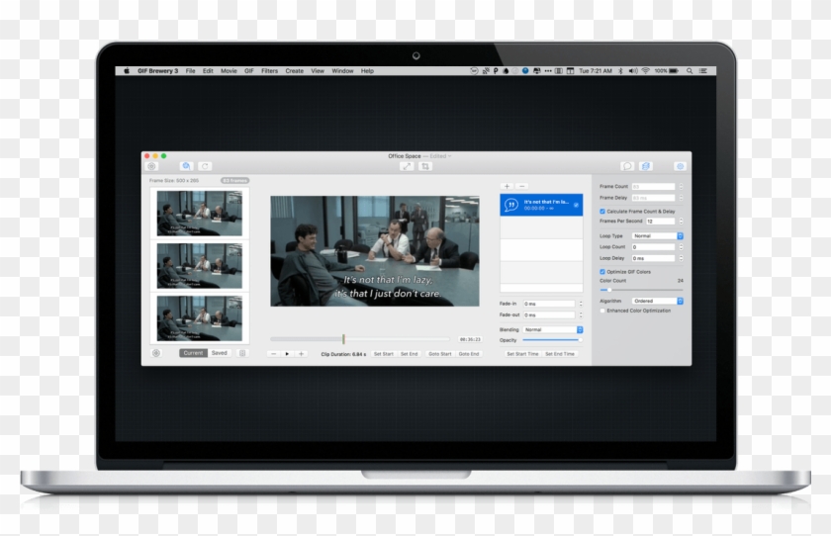The height and width of the screenshot is (536, 831).
Task: Click the Goto End button
Action: click(x=469, y=353)
